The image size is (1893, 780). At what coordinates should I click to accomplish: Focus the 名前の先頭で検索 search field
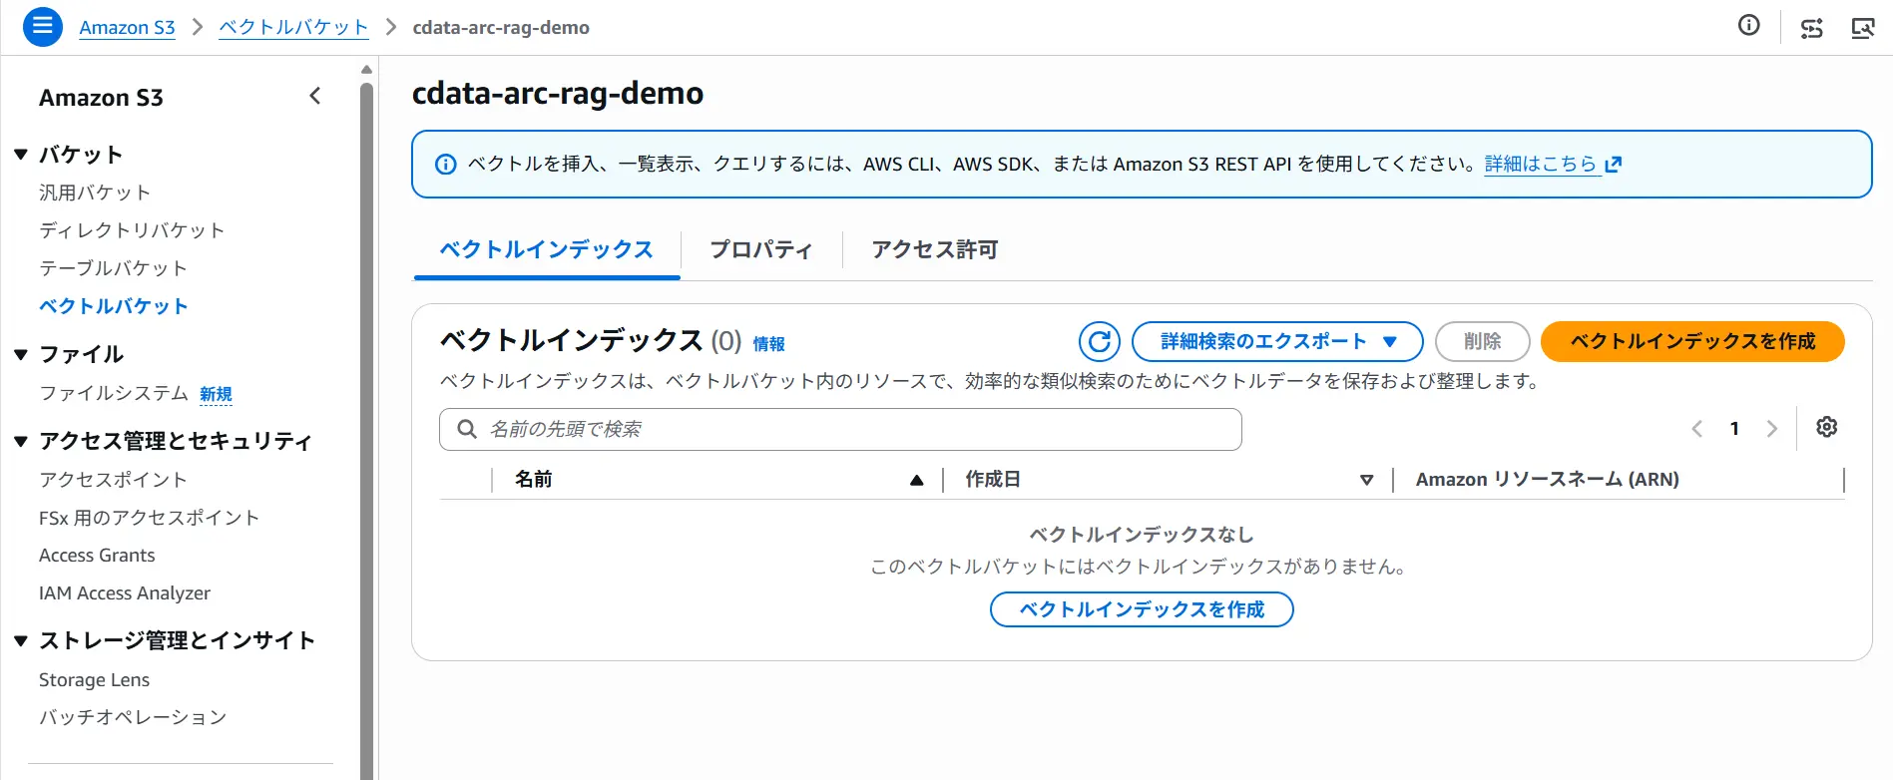point(840,429)
